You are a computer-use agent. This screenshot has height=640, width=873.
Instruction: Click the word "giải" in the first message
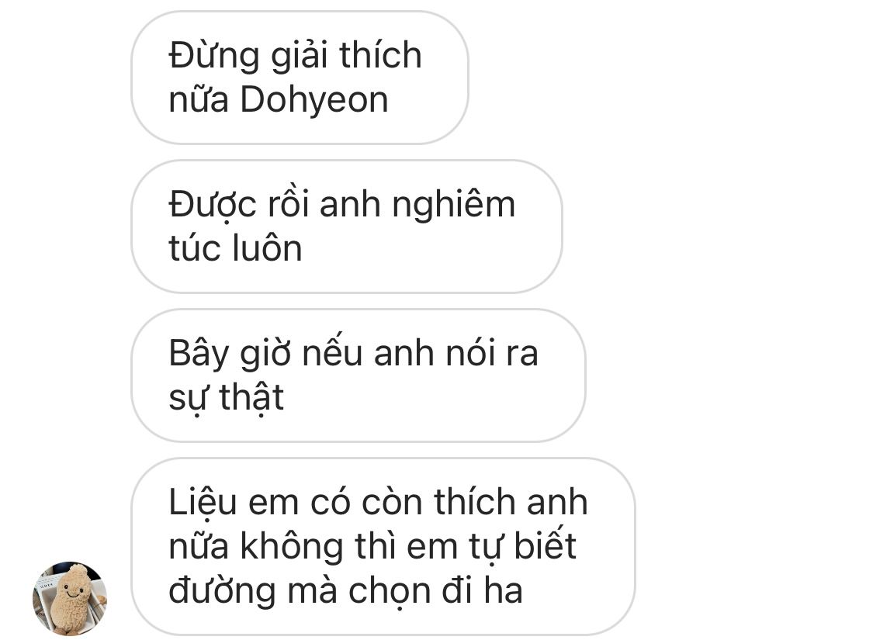click(x=299, y=57)
